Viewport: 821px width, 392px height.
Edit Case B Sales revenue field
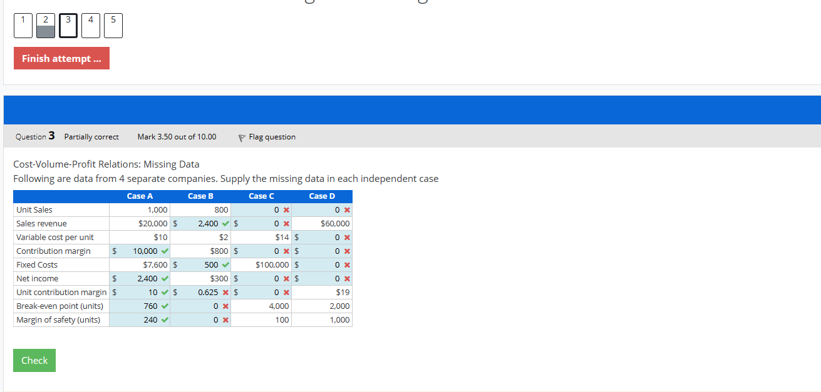click(199, 223)
